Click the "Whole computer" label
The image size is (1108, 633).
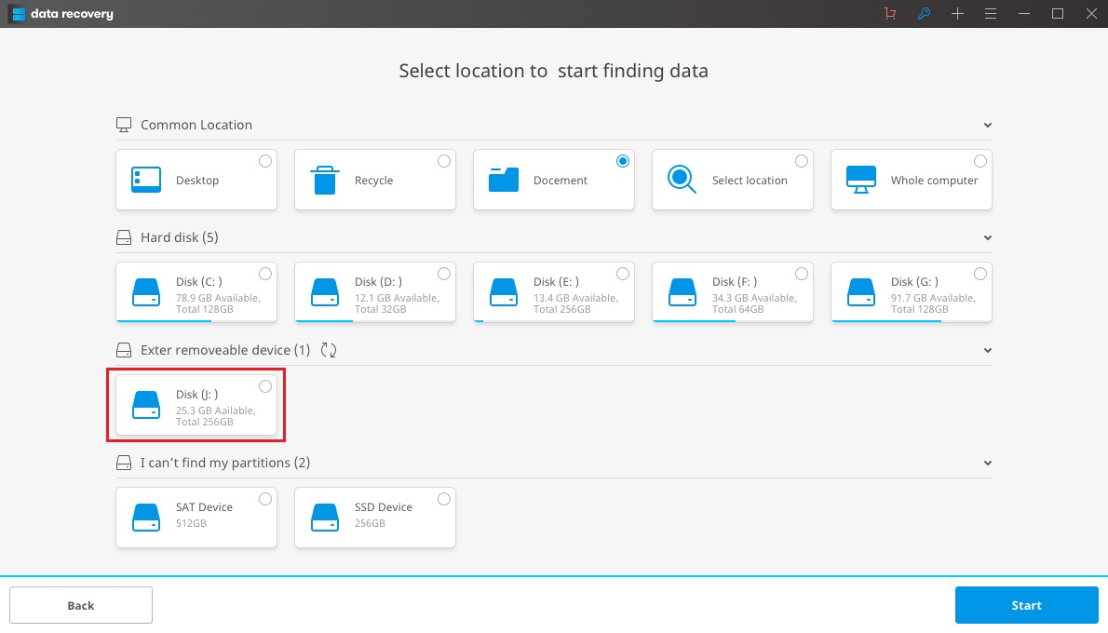(x=934, y=181)
